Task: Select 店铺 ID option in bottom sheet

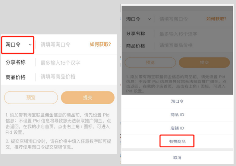Action: (x=177, y=128)
